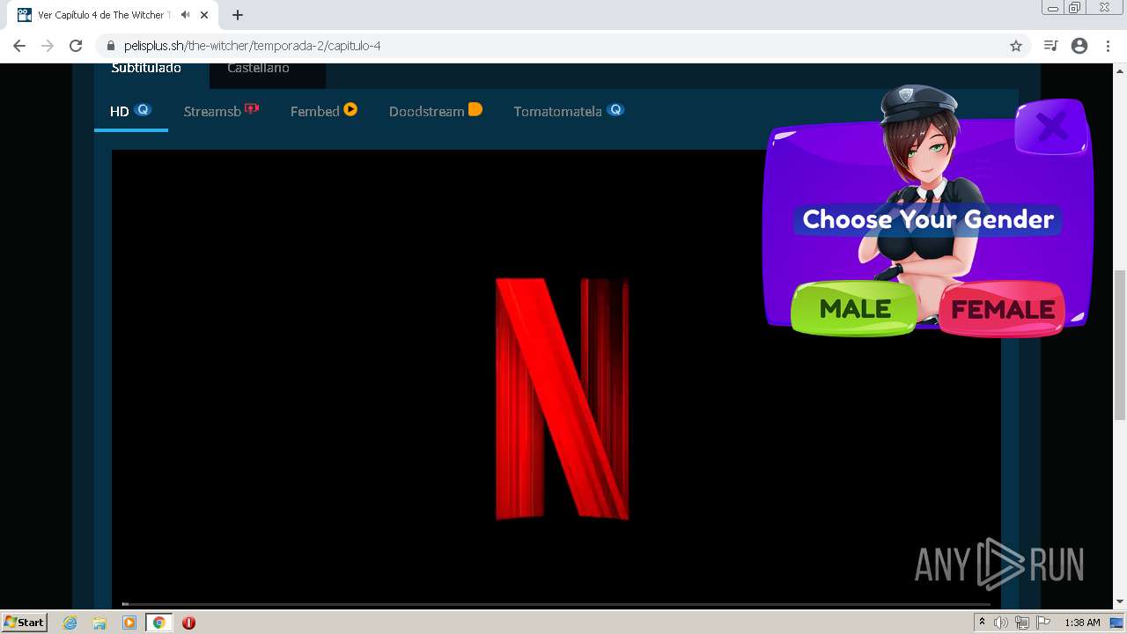Click the page vertical scrollbar

click(x=1120, y=344)
